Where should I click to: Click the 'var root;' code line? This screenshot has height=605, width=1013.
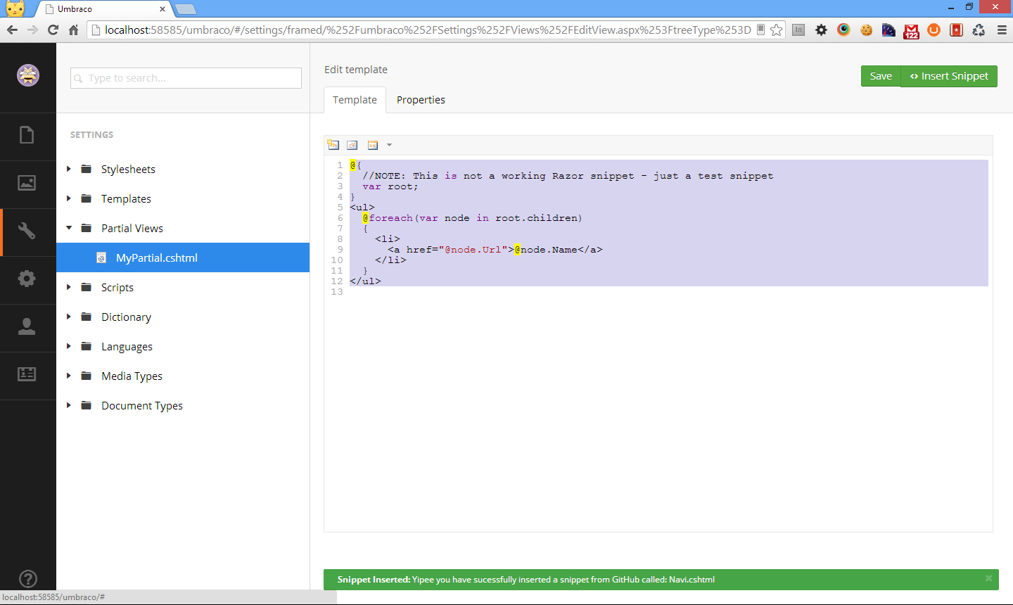pyautogui.click(x=390, y=186)
